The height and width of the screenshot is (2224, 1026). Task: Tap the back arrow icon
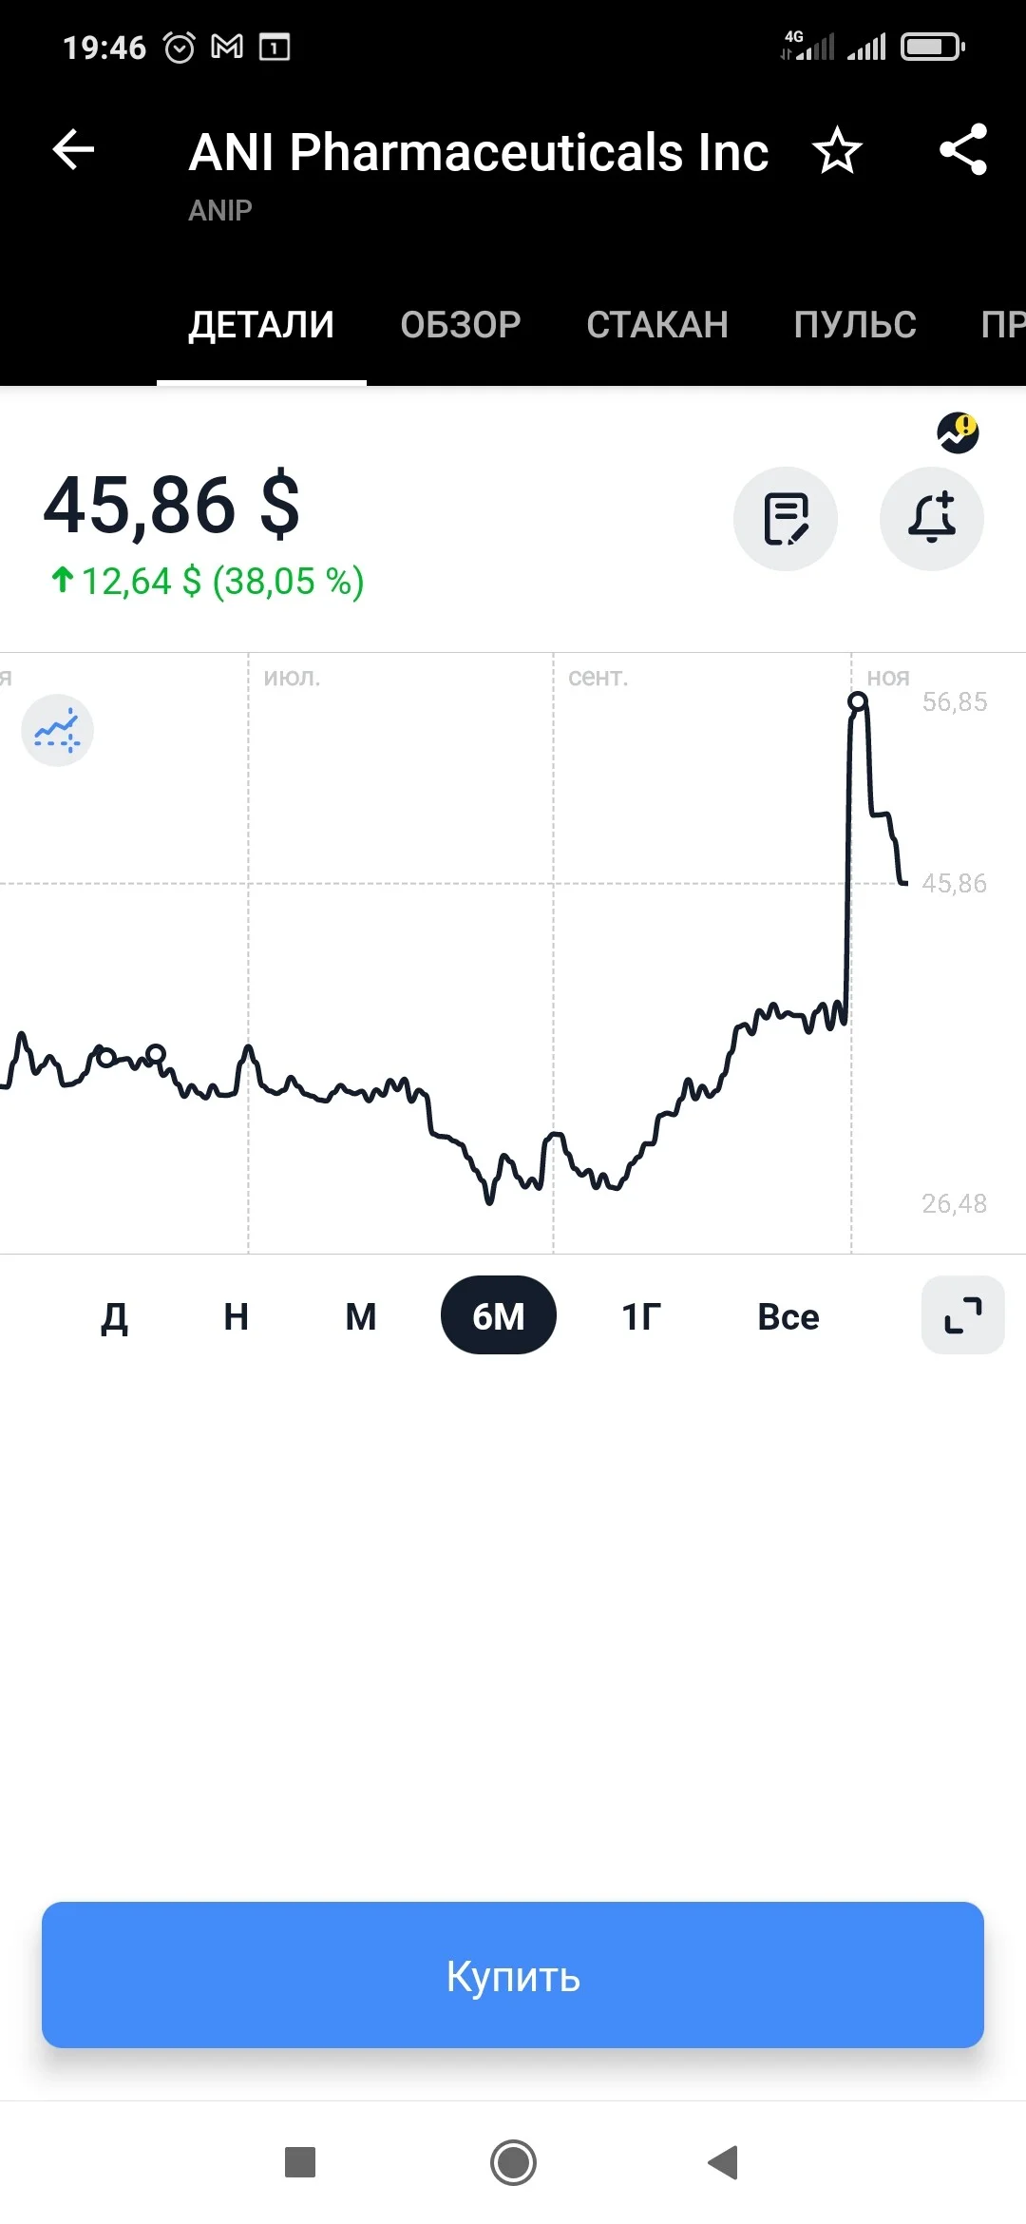(73, 150)
